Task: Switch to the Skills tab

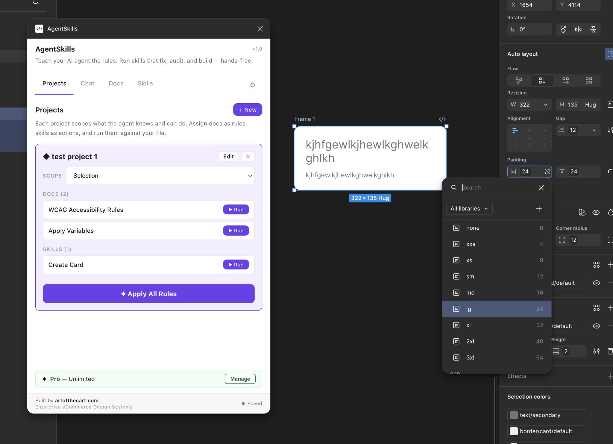Action: coord(145,84)
